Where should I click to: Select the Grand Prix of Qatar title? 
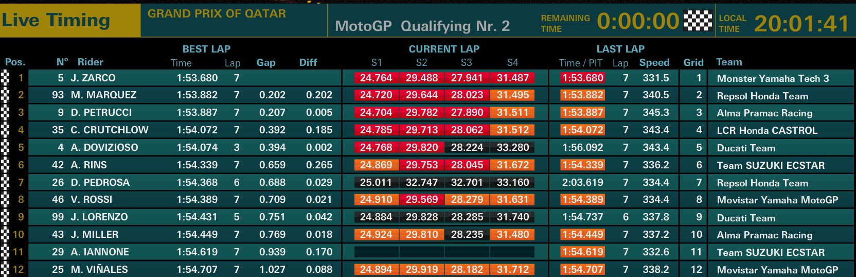[217, 14]
